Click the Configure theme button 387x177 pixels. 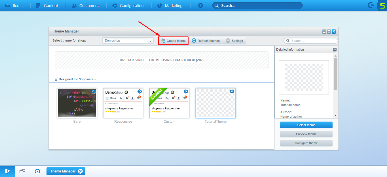click(306, 143)
